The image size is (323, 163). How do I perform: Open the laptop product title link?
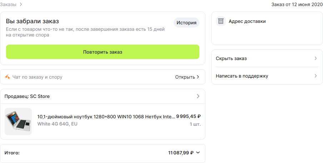pos(106,117)
